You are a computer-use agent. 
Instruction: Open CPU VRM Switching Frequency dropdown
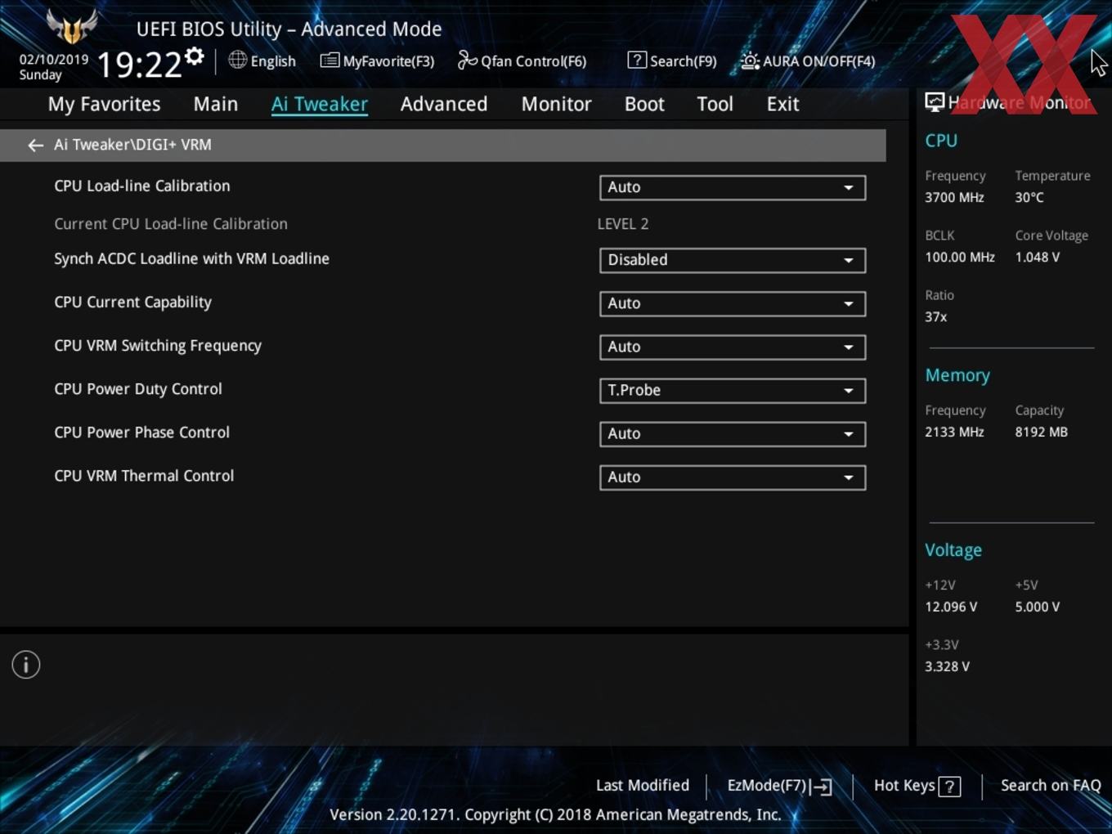click(x=733, y=347)
